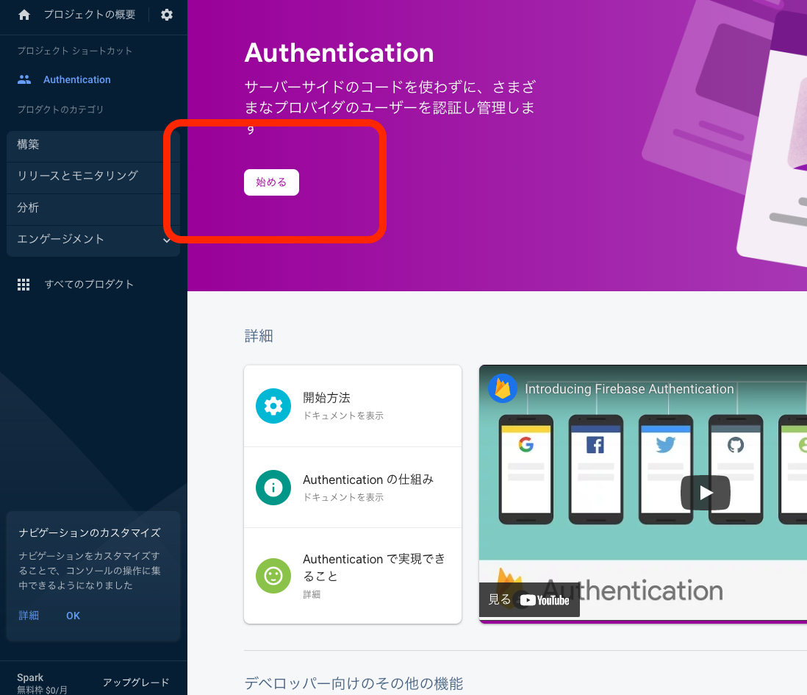The image size is (807, 695).
Task: Expand the 分析 category
Action: tap(93, 208)
